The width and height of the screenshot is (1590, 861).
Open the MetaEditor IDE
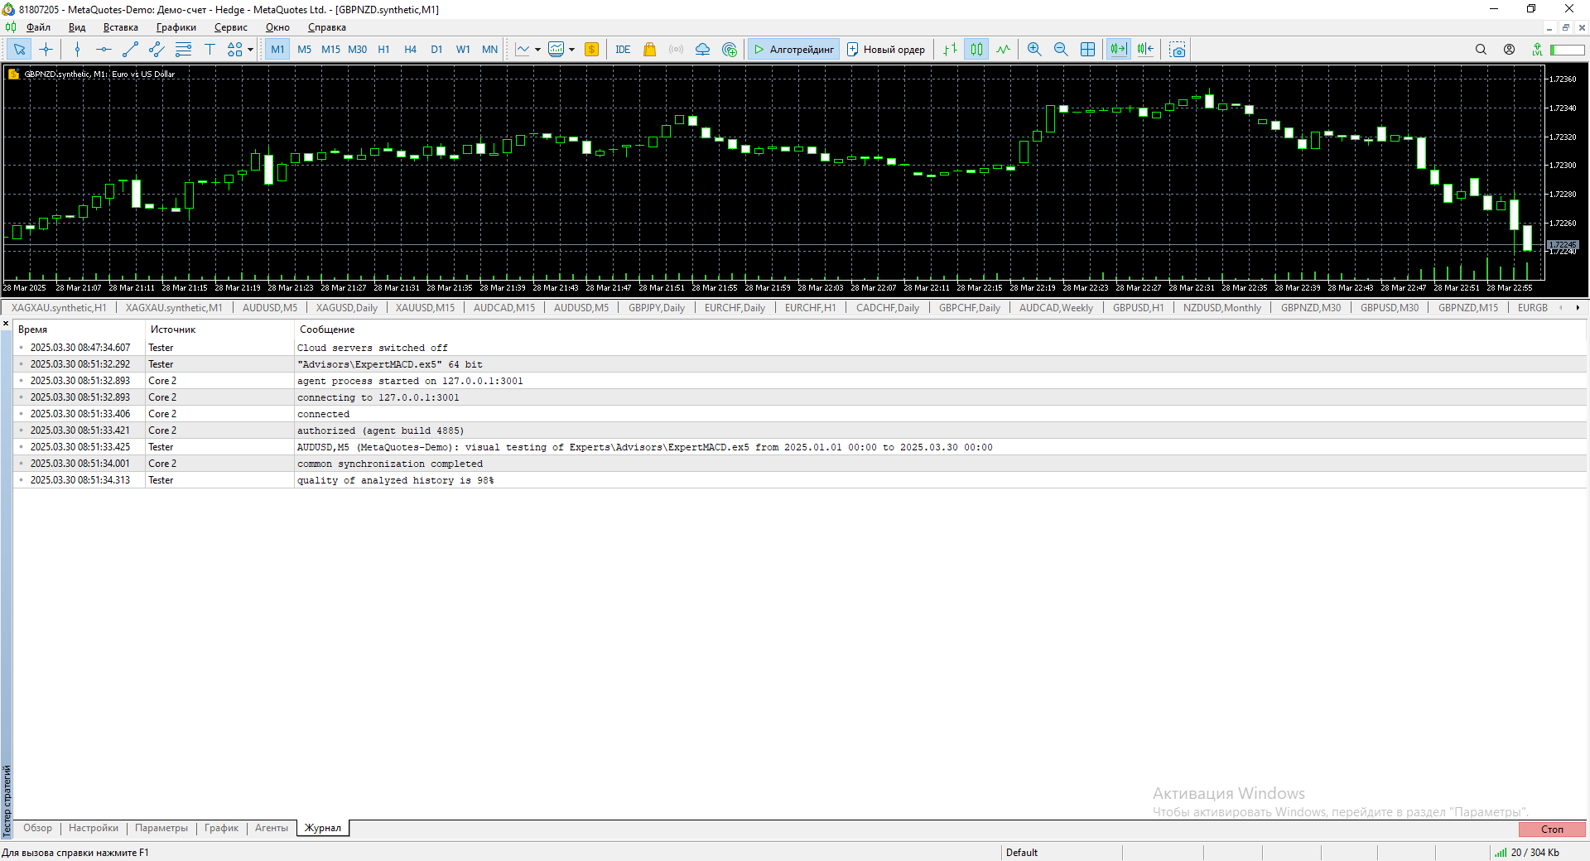pos(623,50)
